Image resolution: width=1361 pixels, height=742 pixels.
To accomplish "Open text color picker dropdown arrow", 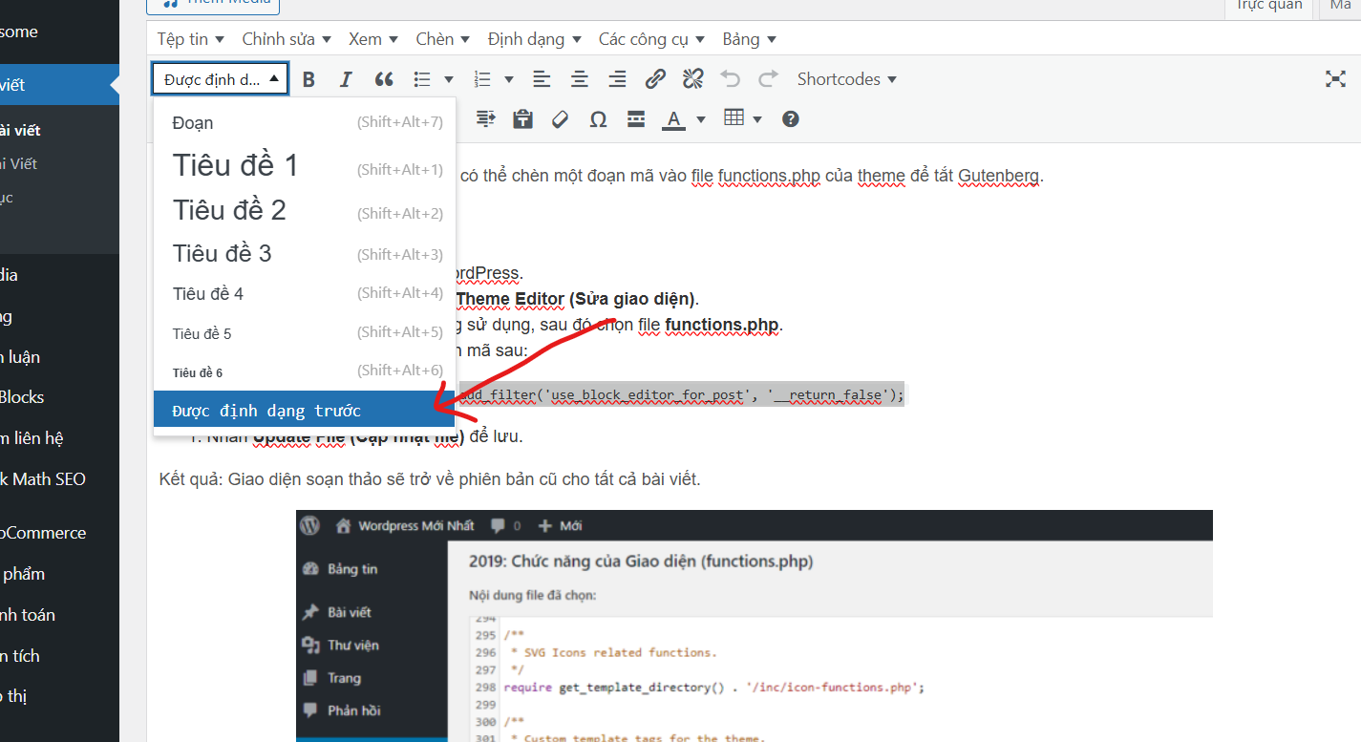I will [x=701, y=119].
